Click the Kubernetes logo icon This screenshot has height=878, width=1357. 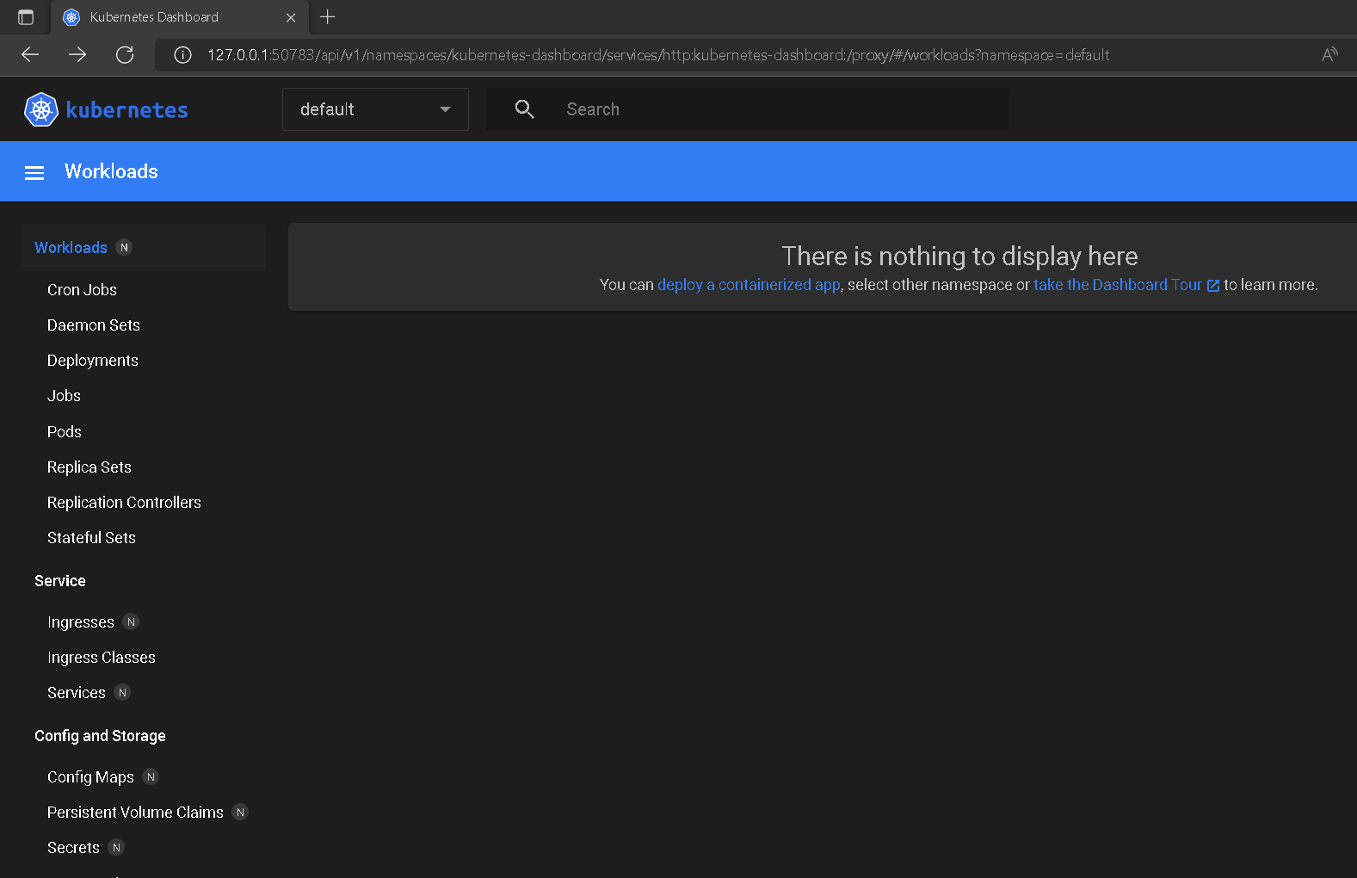coord(41,109)
